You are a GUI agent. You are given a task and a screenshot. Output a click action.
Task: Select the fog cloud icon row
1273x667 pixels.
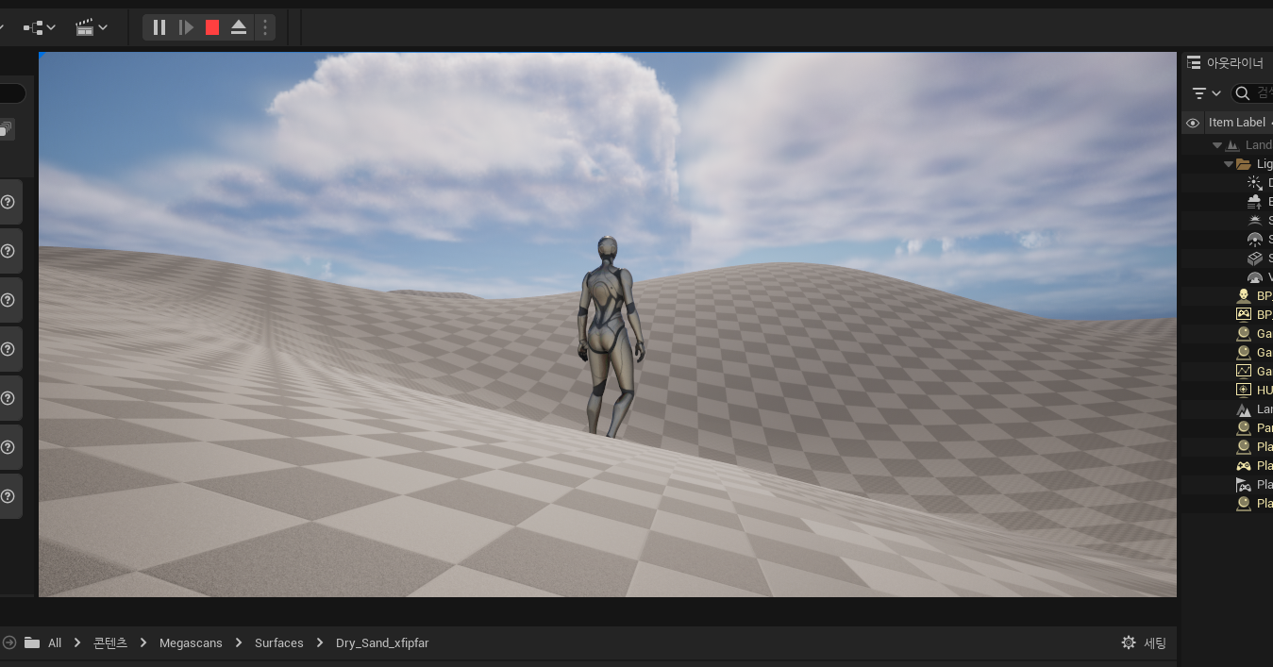point(1254,202)
